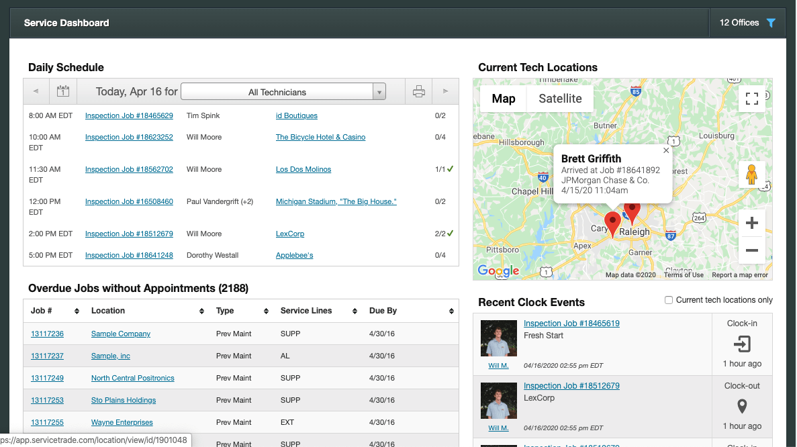Viewport: 797px width, 447px height.
Task: Click the Clock-in arrow icon for Fresh Start
Action: [x=742, y=344]
